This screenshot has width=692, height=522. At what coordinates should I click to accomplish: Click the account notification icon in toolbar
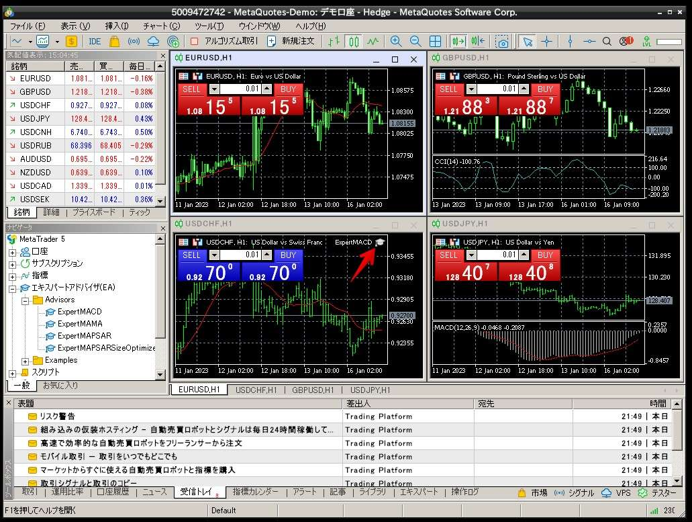(626, 42)
